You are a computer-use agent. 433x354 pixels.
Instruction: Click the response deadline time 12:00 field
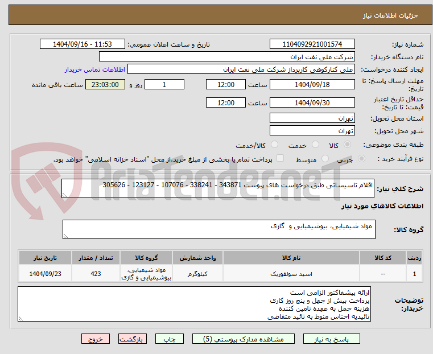click(x=226, y=84)
